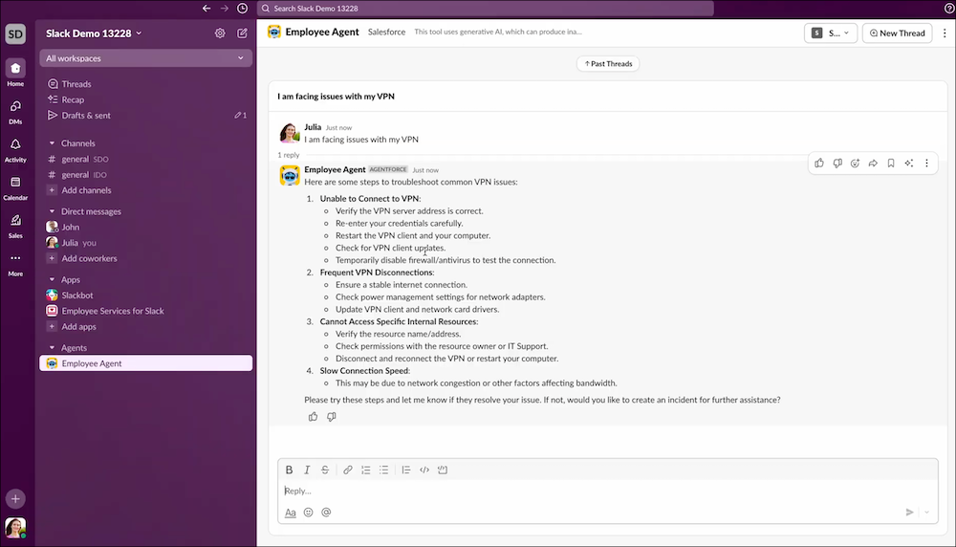Open send options dropdown arrow

926,513
